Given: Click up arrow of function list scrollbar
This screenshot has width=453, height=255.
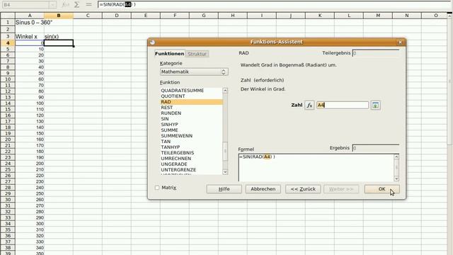Looking at the screenshot, I should 225,91.
